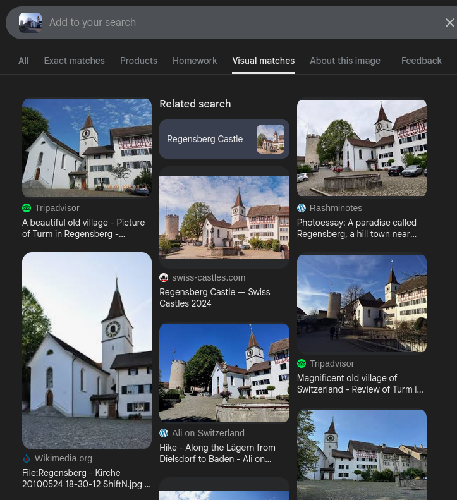
Task: Click the swiss-castles.com site icon
Action: (164, 277)
